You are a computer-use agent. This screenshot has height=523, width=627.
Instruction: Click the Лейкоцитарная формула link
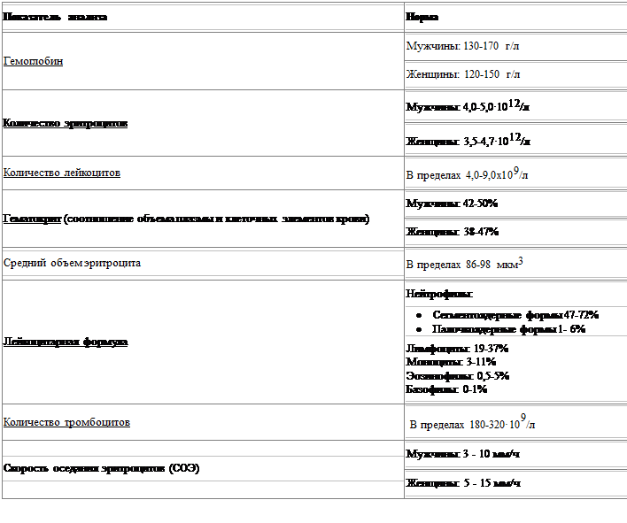point(66,341)
